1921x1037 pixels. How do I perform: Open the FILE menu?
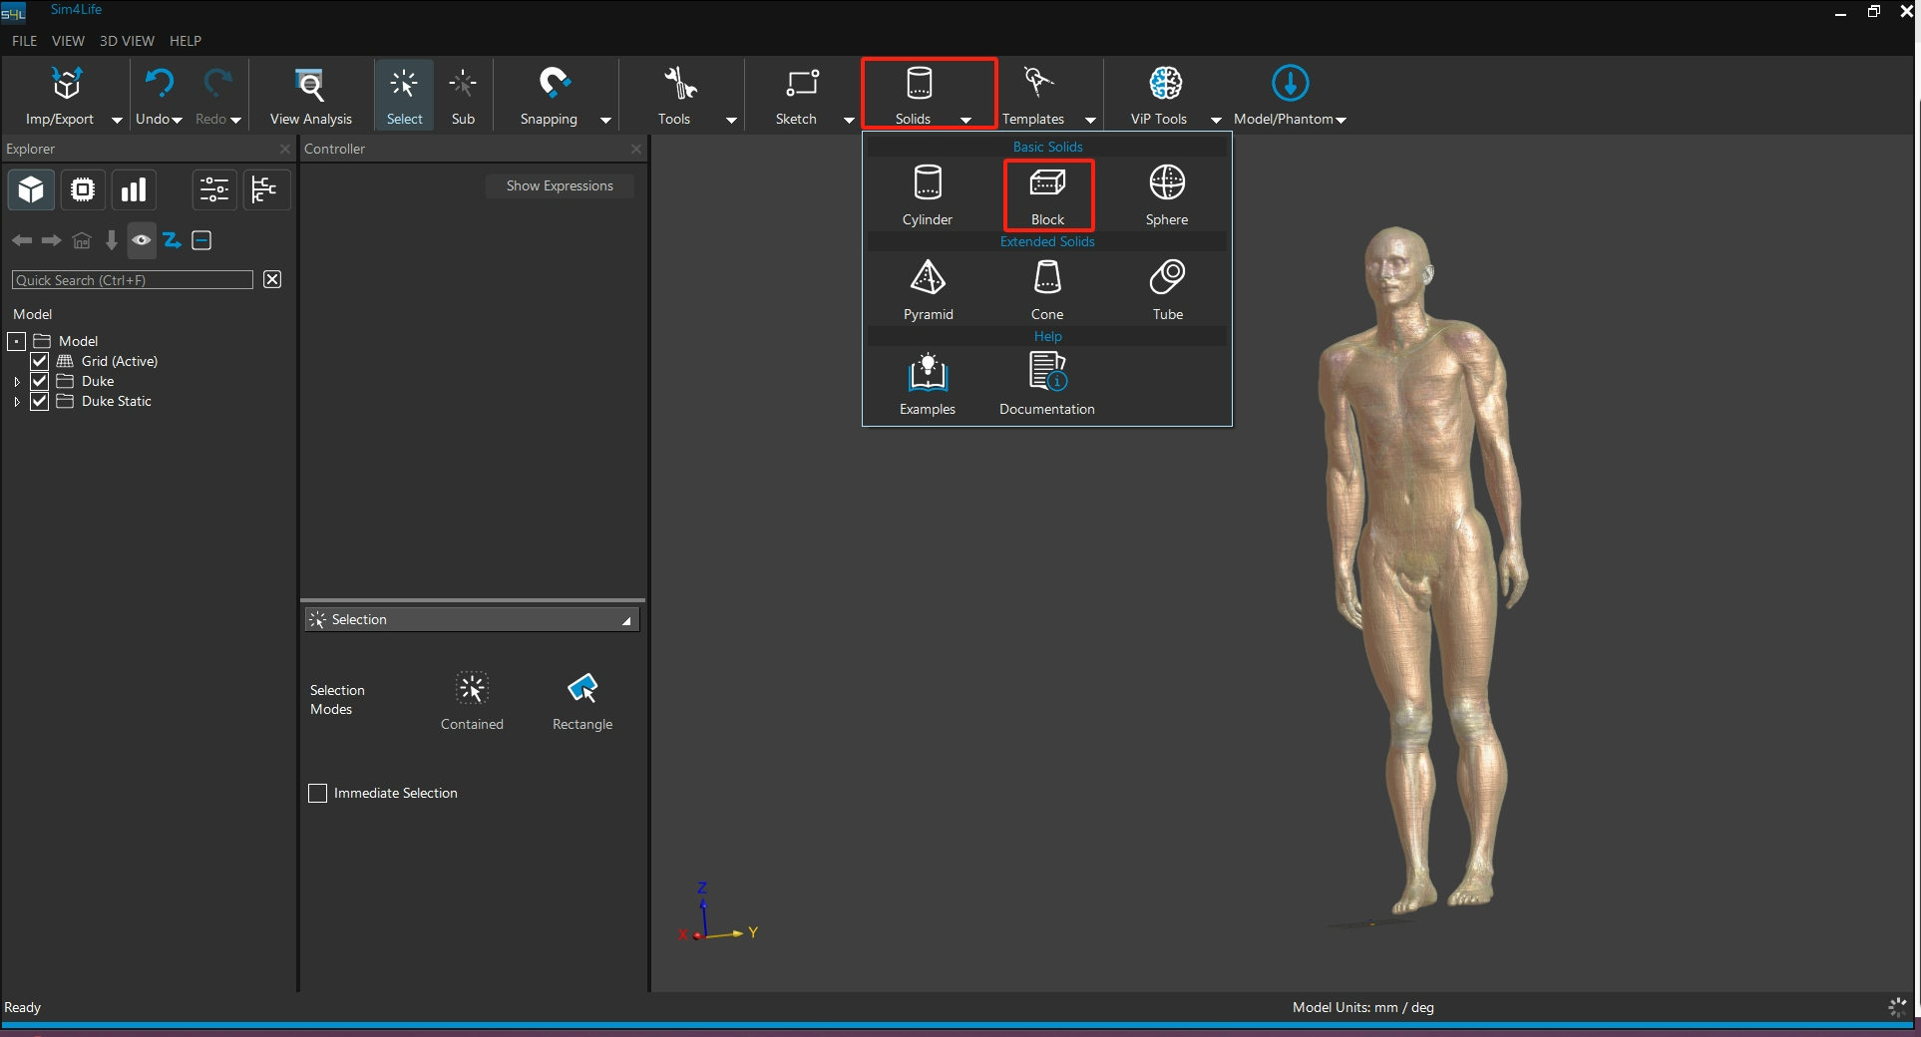click(x=24, y=41)
